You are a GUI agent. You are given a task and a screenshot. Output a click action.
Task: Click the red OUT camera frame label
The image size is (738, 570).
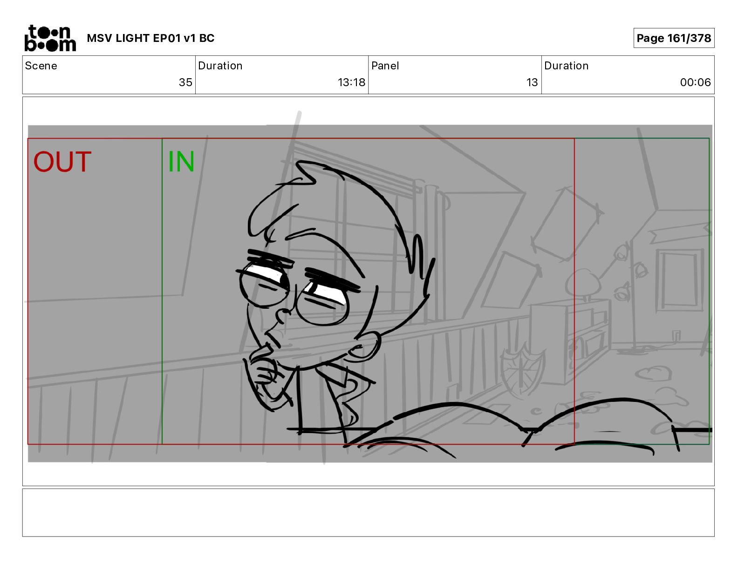tap(62, 162)
